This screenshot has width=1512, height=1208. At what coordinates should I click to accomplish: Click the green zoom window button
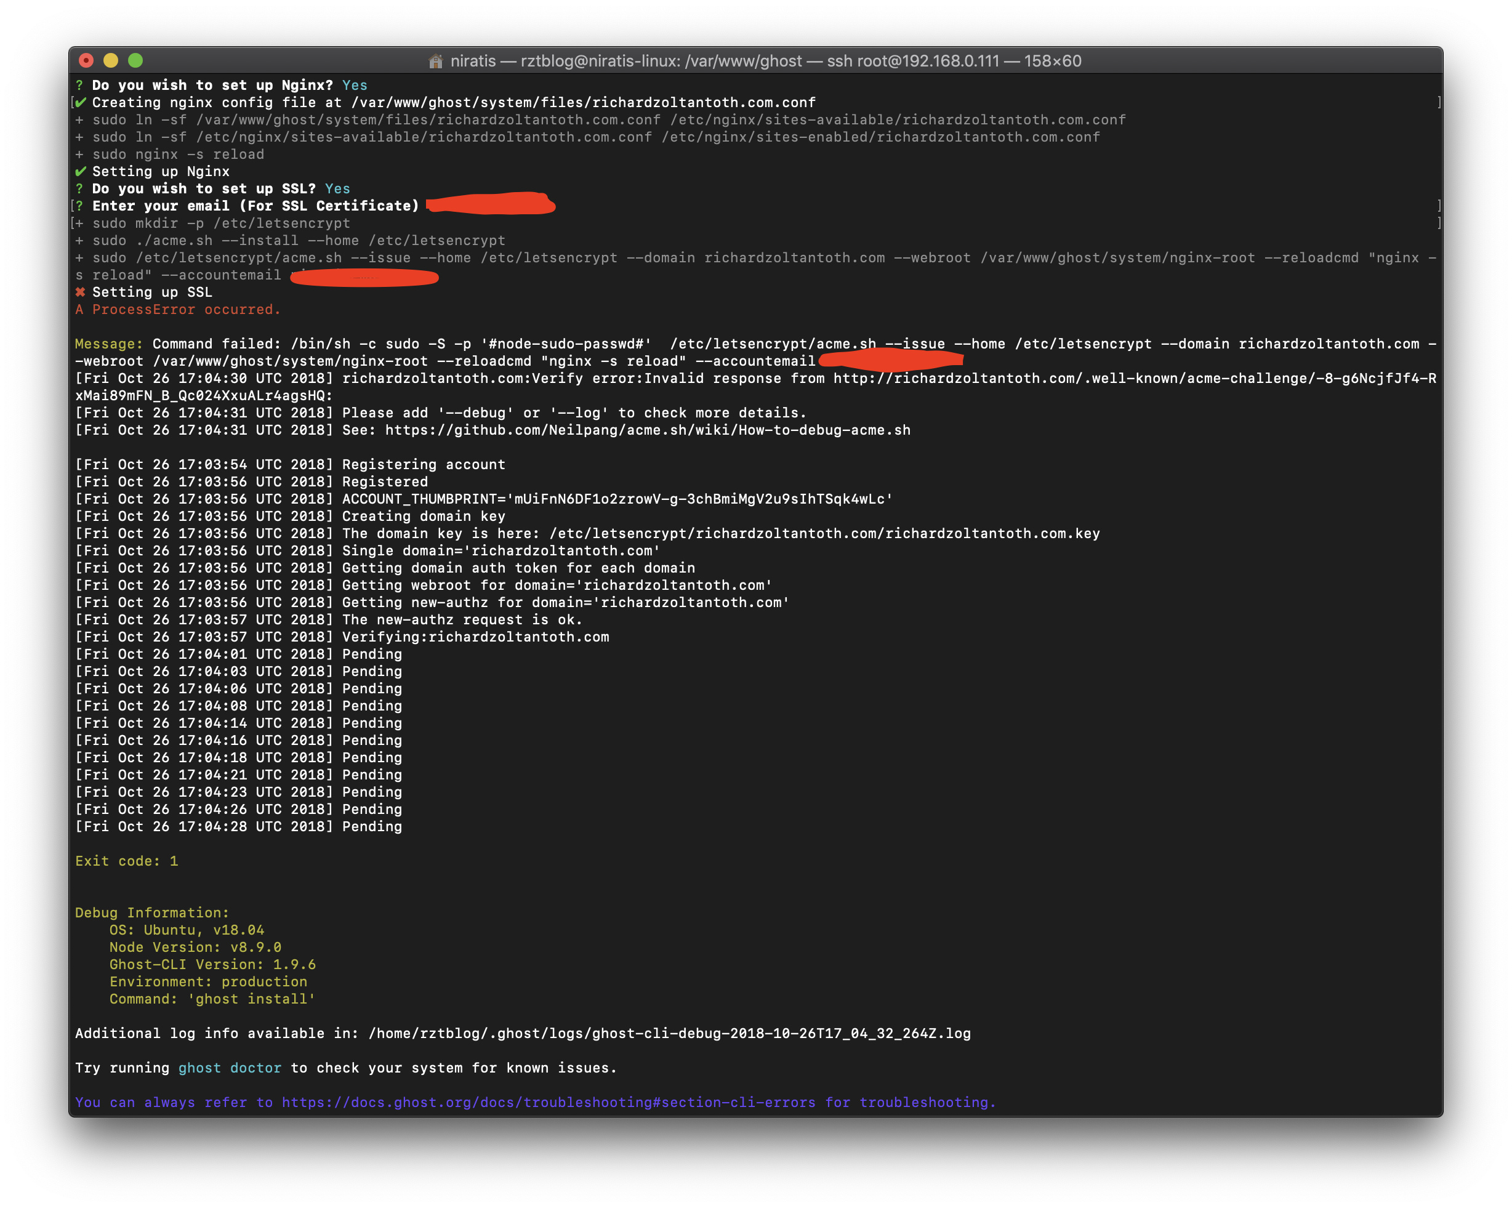[x=135, y=61]
